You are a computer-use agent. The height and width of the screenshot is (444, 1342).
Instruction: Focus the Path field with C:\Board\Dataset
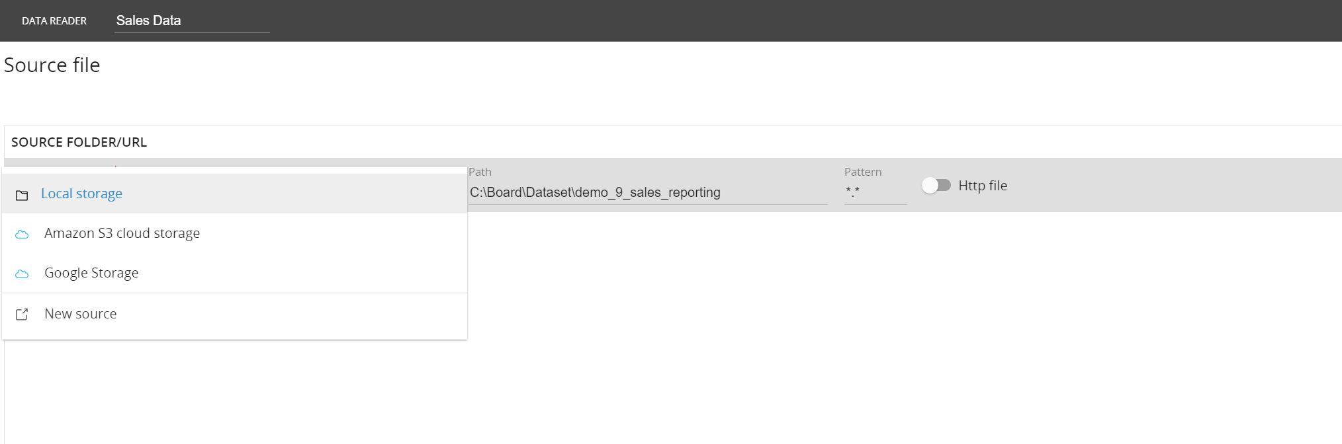point(647,192)
